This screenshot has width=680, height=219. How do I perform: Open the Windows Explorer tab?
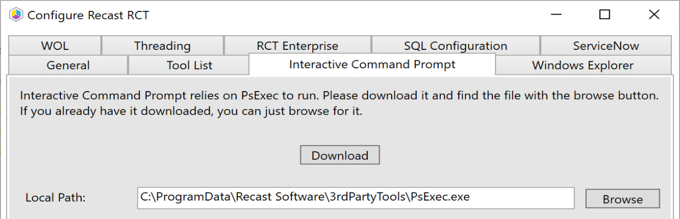tap(583, 66)
